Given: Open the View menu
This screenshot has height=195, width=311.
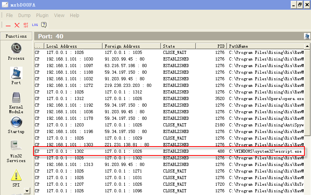Looking at the screenshot, I should click(59, 16).
